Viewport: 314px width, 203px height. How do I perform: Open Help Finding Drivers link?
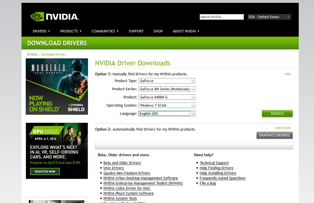click(216, 168)
